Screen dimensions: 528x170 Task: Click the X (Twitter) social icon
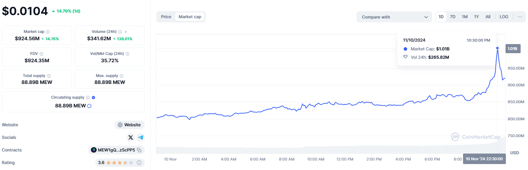pos(131,137)
